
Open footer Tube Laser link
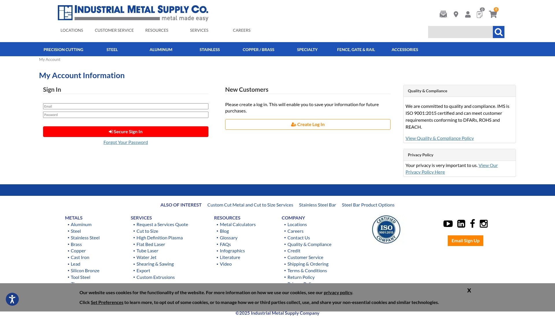pyautogui.click(x=147, y=251)
